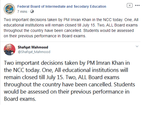This screenshot has height=113, width=143.
Task: Open the three-dot post options menu
Action: (x=137, y=5)
